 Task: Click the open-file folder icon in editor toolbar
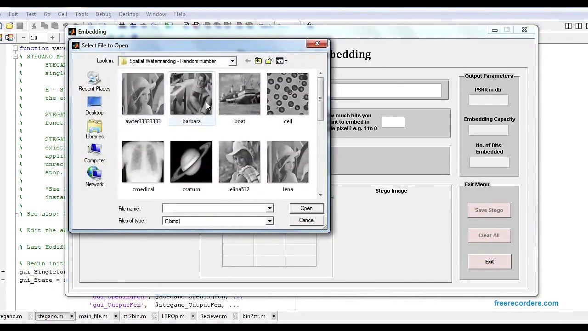[10, 26]
